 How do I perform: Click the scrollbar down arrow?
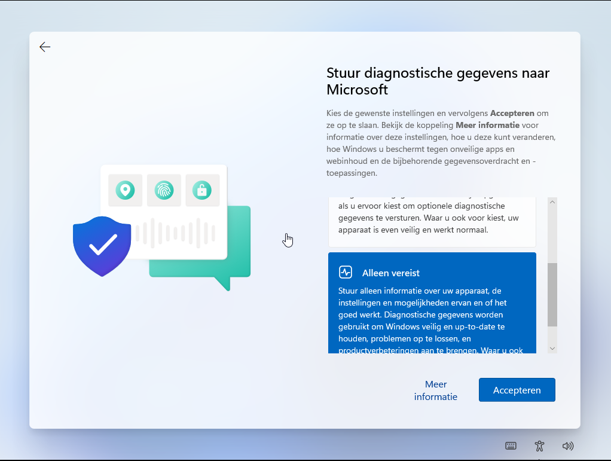[x=552, y=349]
